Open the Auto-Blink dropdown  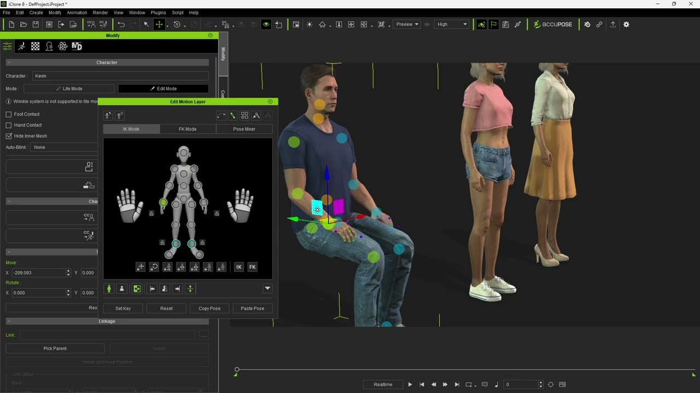(65, 147)
